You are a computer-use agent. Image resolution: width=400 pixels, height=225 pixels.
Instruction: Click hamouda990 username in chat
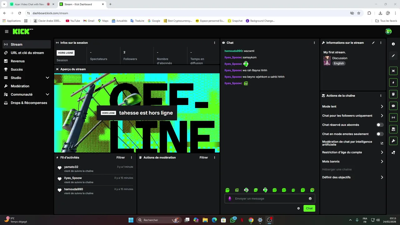click(x=233, y=51)
